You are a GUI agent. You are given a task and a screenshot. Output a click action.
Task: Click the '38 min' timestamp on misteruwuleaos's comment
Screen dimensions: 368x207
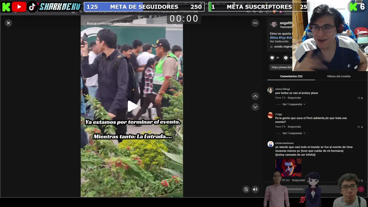click(286, 180)
